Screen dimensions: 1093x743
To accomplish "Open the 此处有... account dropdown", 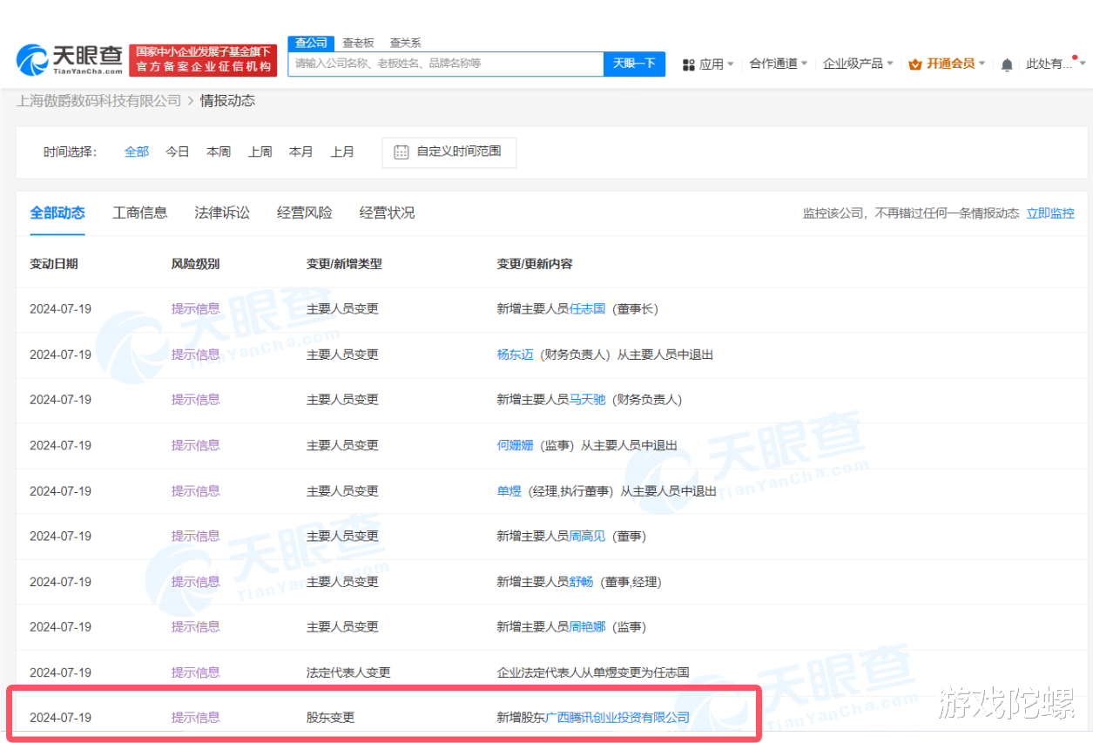I will tap(1056, 64).
